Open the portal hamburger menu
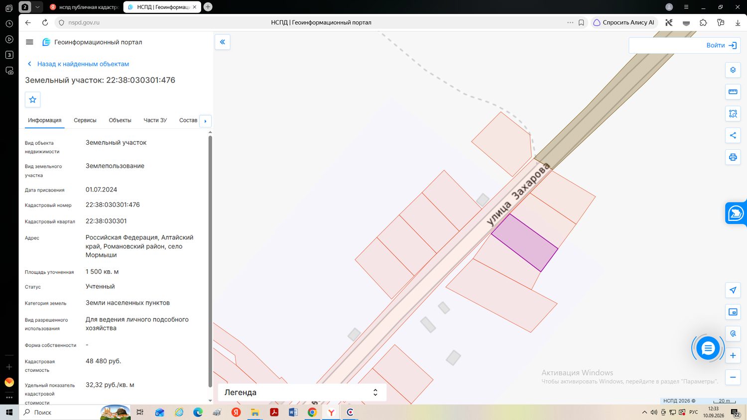747x420 pixels. tap(29, 42)
